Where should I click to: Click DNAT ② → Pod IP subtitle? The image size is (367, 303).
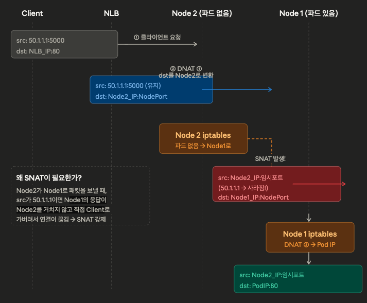tap(310, 244)
